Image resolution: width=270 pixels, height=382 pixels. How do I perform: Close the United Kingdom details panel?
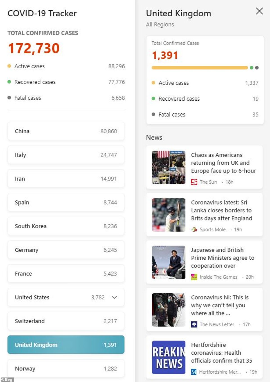(x=259, y=11)
